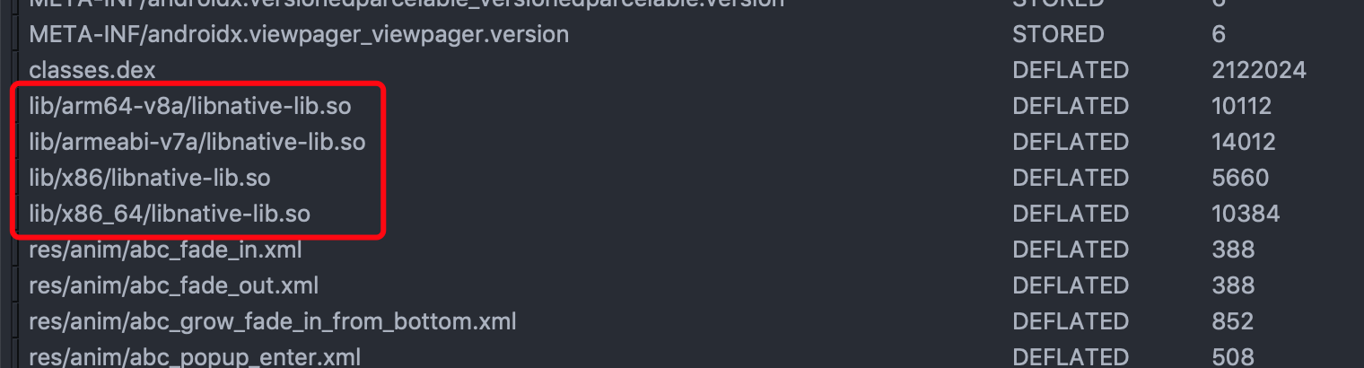Click the androidx.viewpager_viewpager.version entry
This screenshot has width=1364, height=368.
coord(299,34)
